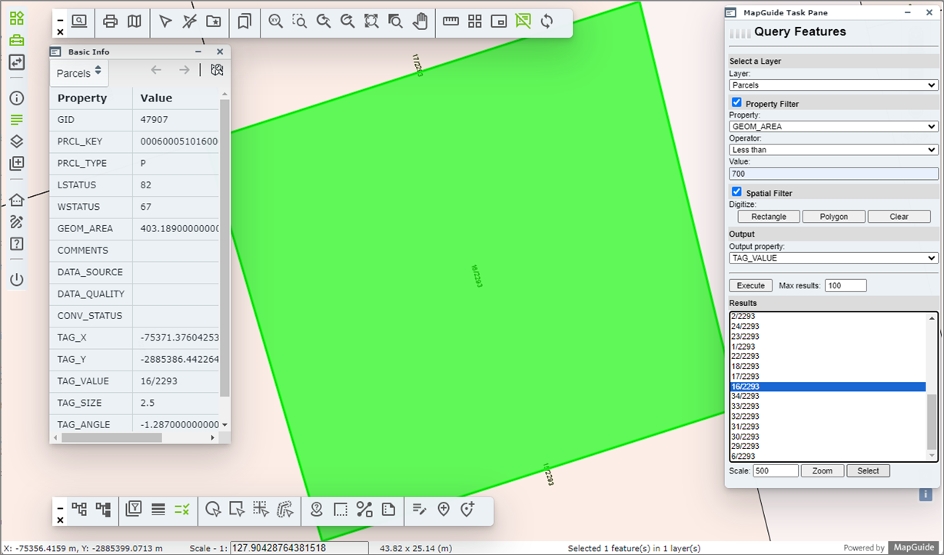Choose the Select Radius tool
This screenshot has height=555, width=944.
point(213,509)
